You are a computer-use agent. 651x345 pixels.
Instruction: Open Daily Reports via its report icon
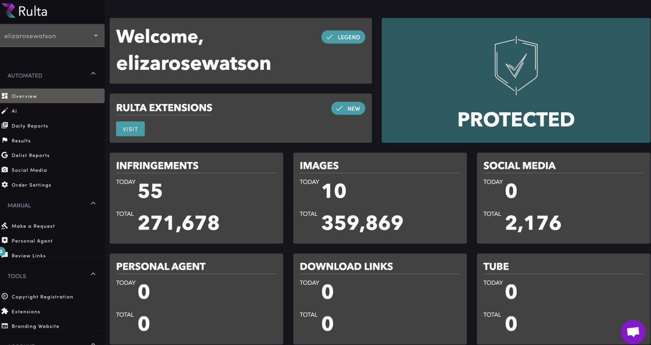(5, 126)
